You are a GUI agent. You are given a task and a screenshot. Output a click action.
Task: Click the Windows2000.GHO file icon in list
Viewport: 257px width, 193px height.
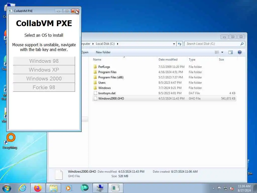(x=95, y=98)
